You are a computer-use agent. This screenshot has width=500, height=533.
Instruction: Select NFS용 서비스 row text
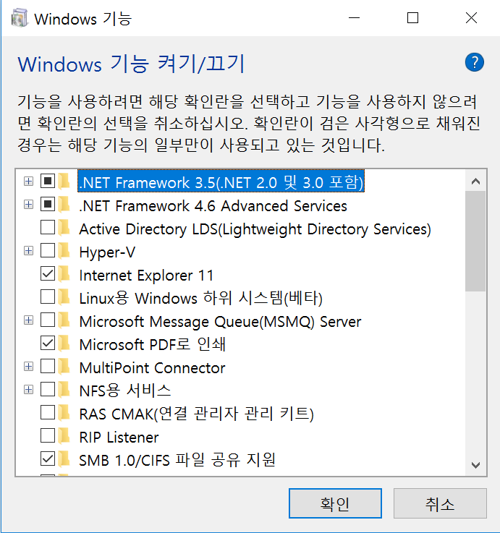tap(125, 391)
